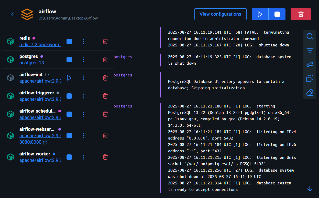Image resolution: width=319 pixels, height=198 pixels.
Task: Select the airflow-worker container name
Action: [35, 154]
